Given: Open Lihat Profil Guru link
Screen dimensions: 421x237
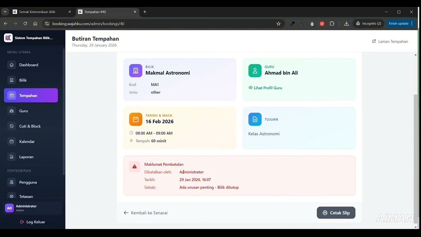Looking at the screenshot, I should tap(265, 88).
